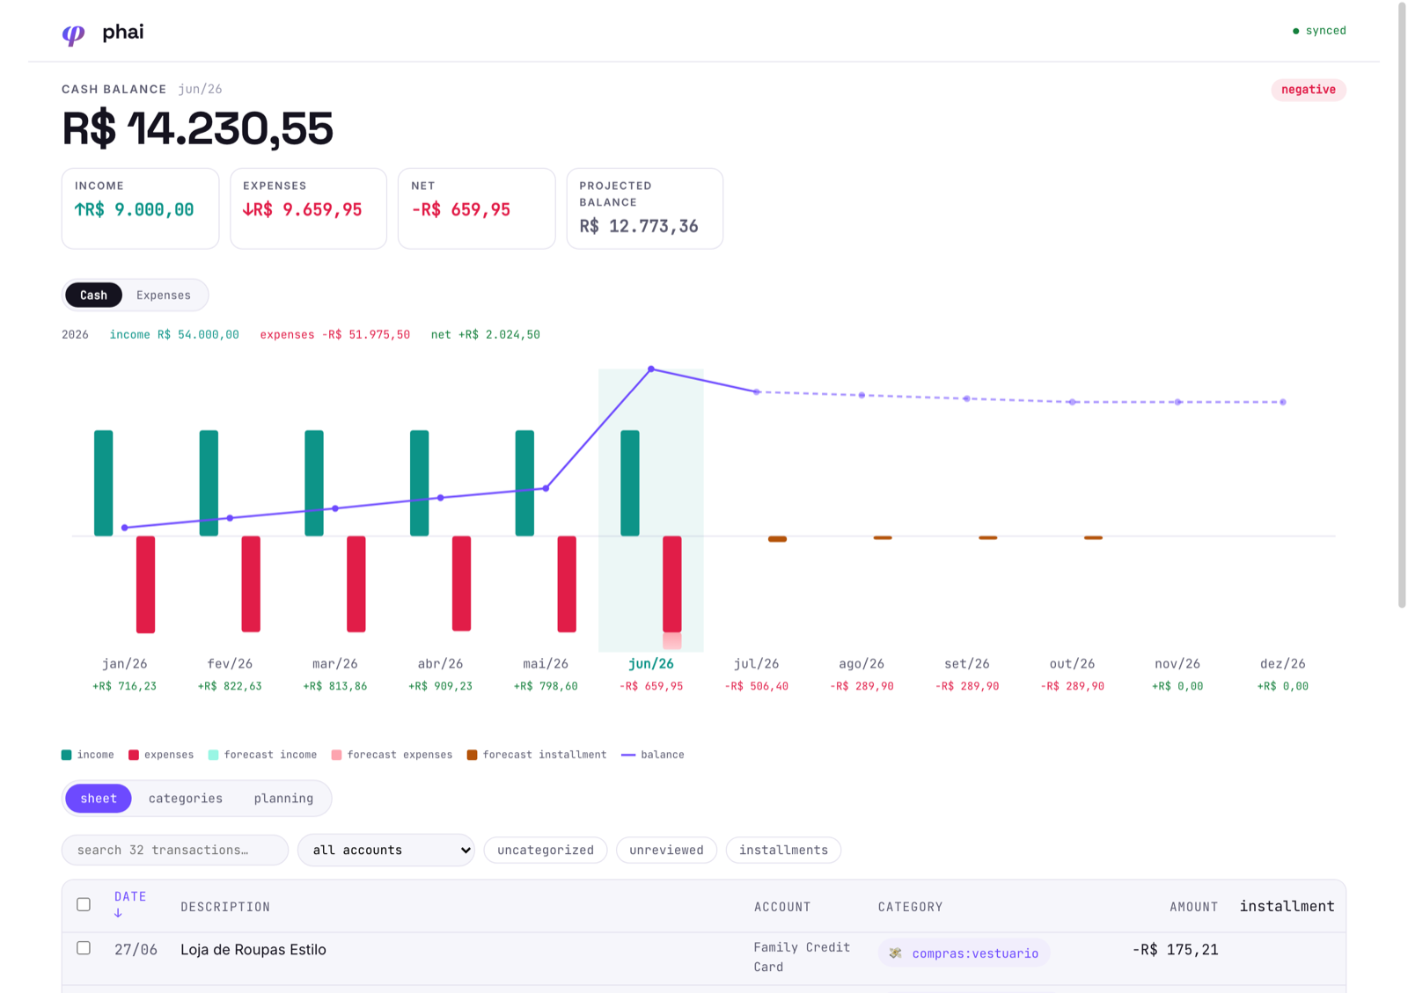This screenshot has width=1408, height=993.
Task: Click the Loja de Roupas Estilo description
Action: [x=253, y=950]
